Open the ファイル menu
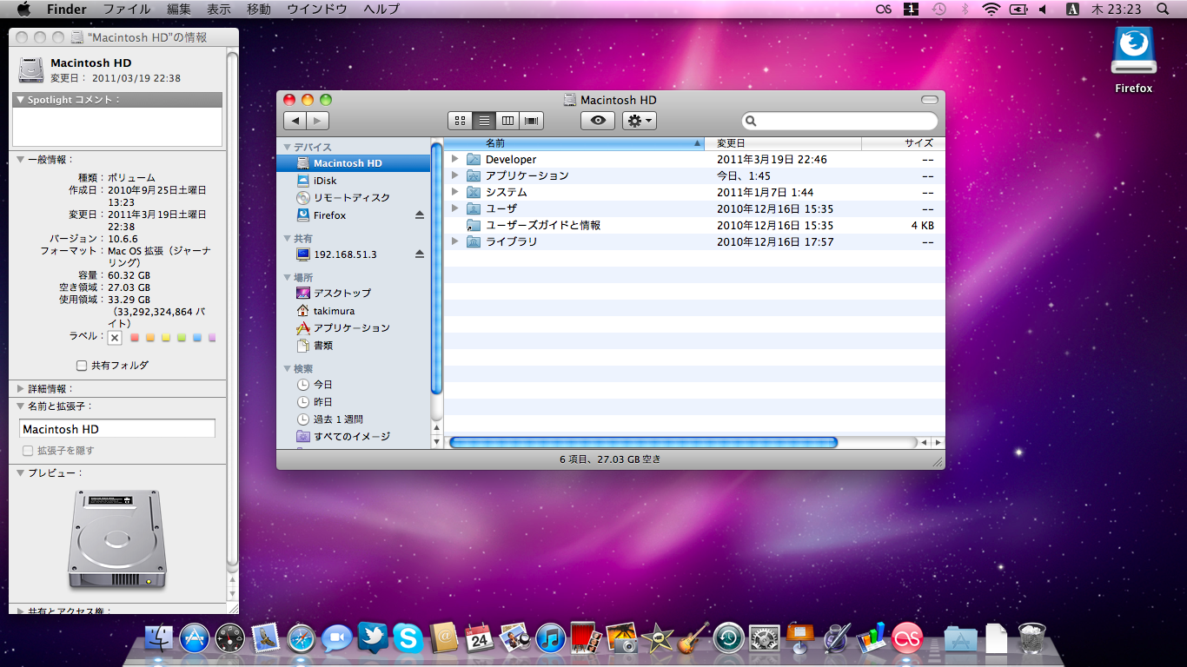 click(x=127, y=9)
